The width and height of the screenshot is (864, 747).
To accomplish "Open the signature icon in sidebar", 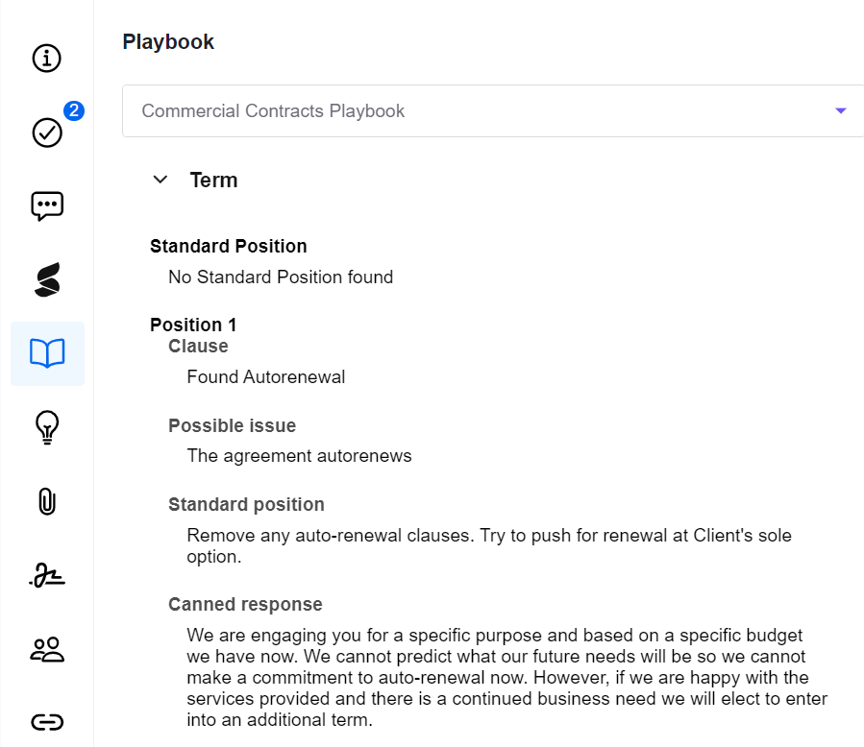I will (x=47, y=574).
